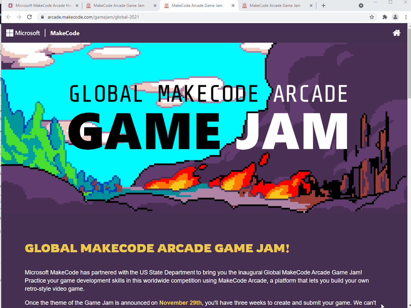Switch to Microsoft MakeCode Arcade Hour tab

point(43,6)
